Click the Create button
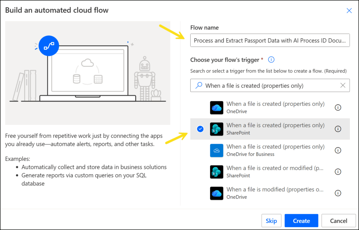Viewport: 359px width, 230px height. (301, 221)
